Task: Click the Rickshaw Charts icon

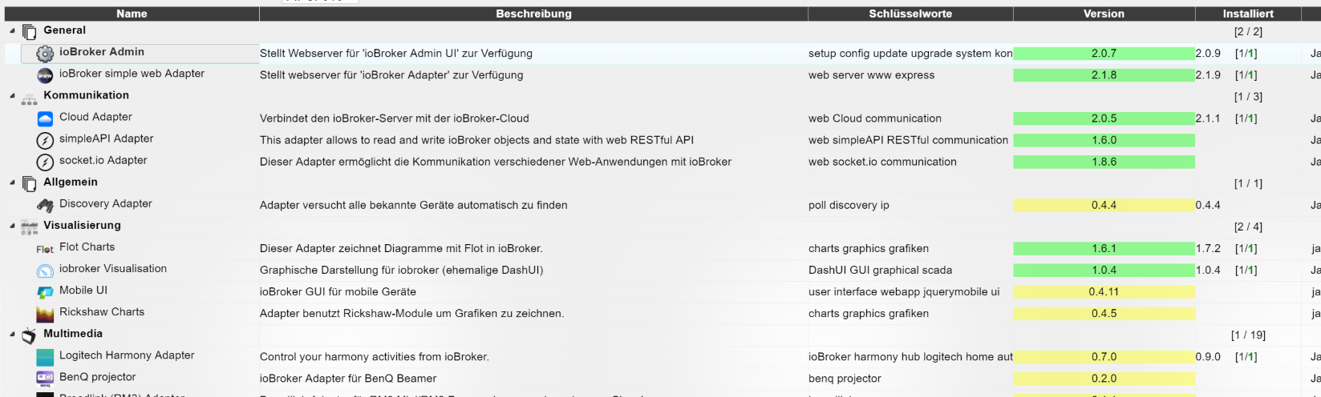Action: [x=45, y=314]
